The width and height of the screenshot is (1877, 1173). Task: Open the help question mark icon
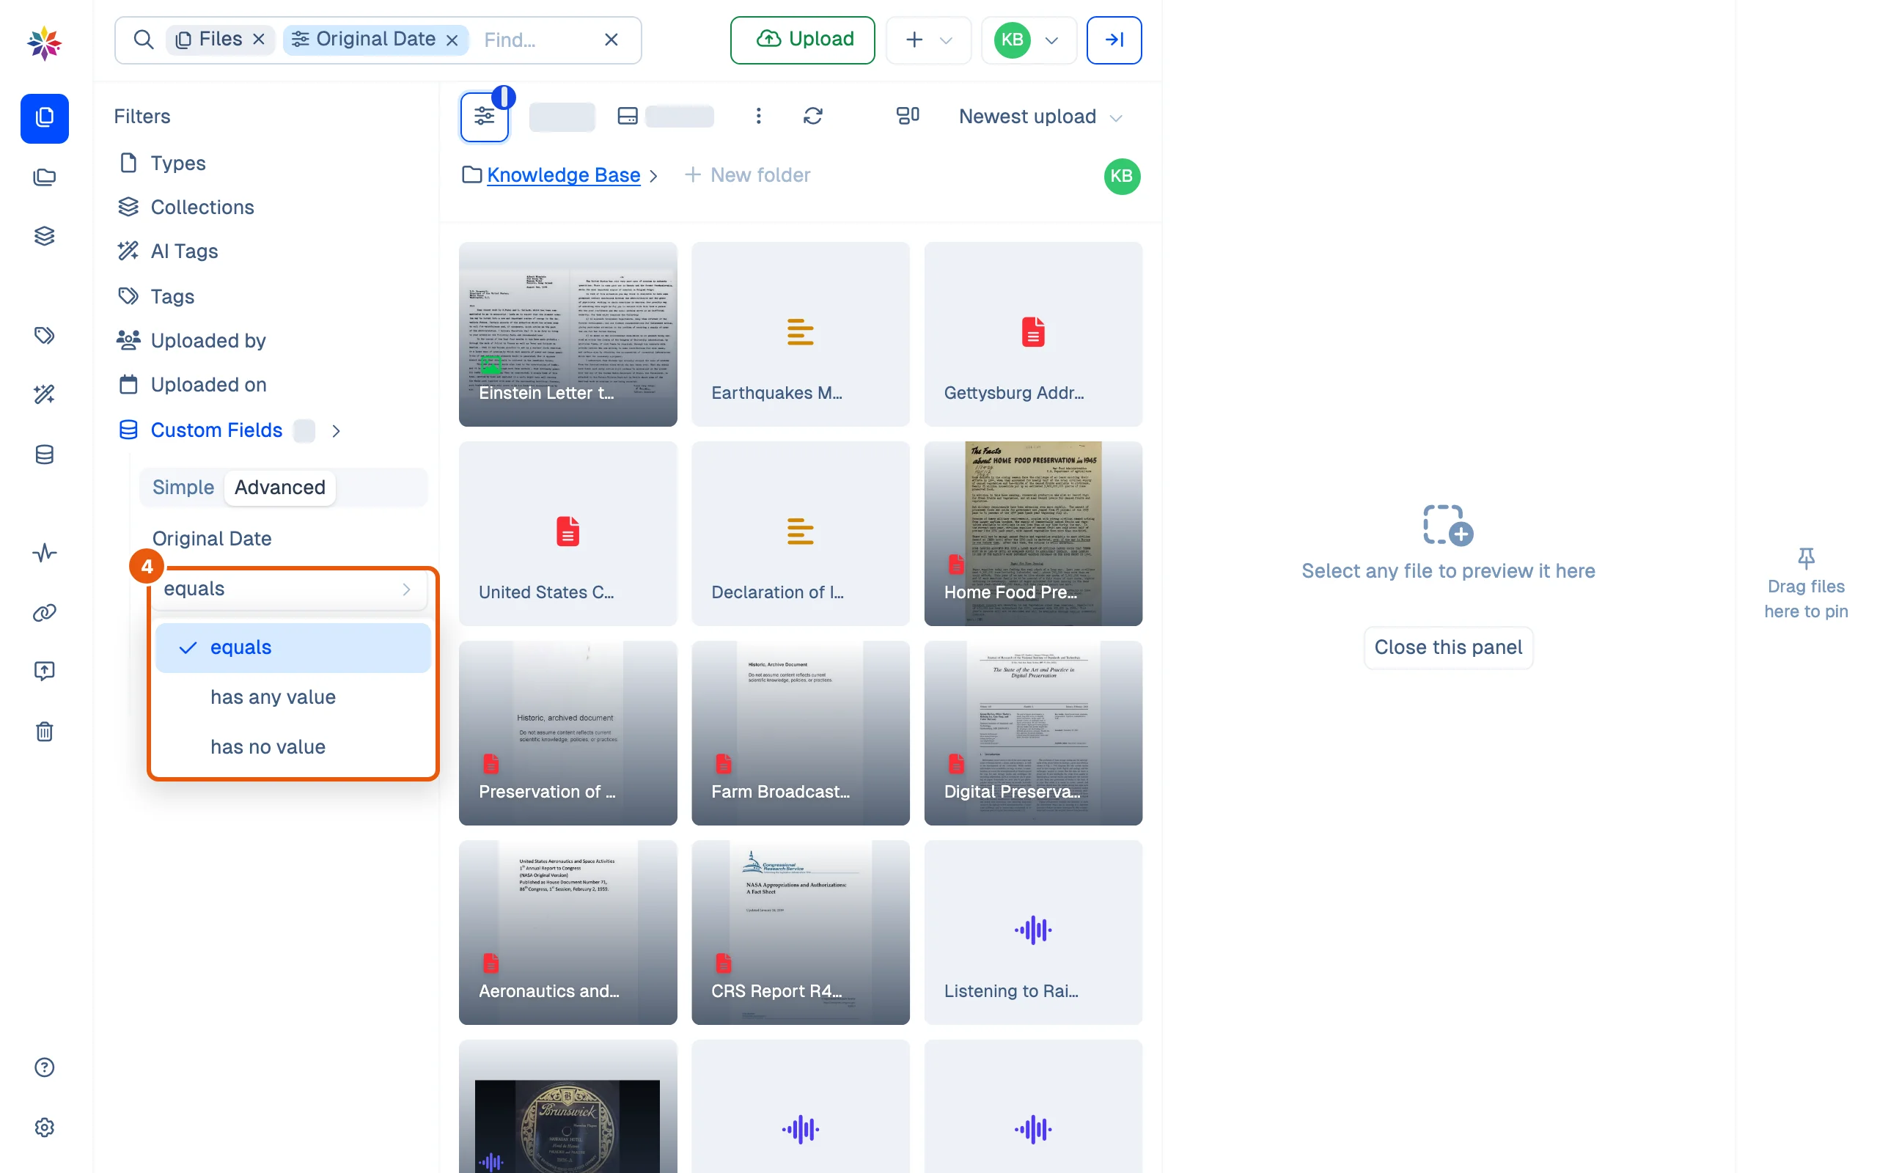click(x=44, y=1067)
